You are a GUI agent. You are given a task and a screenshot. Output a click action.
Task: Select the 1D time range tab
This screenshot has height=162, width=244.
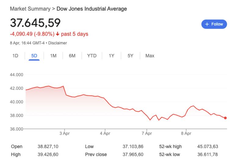[15, 56]
